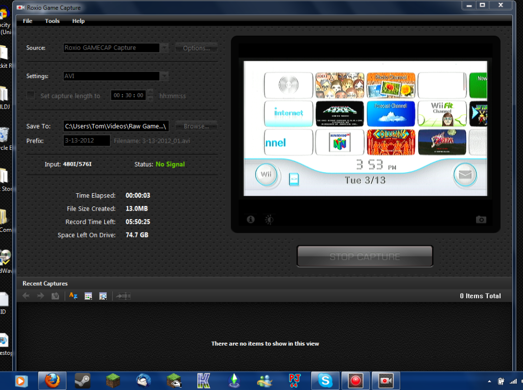Click the info icon under the preview
The width and height of the screenshot is (523, 390).
250,220
